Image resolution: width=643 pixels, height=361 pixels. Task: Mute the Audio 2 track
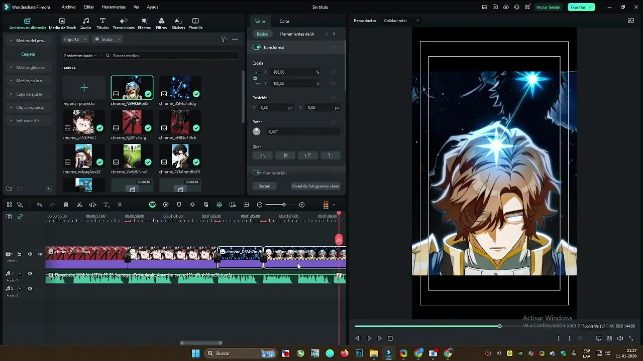(30, 288)
